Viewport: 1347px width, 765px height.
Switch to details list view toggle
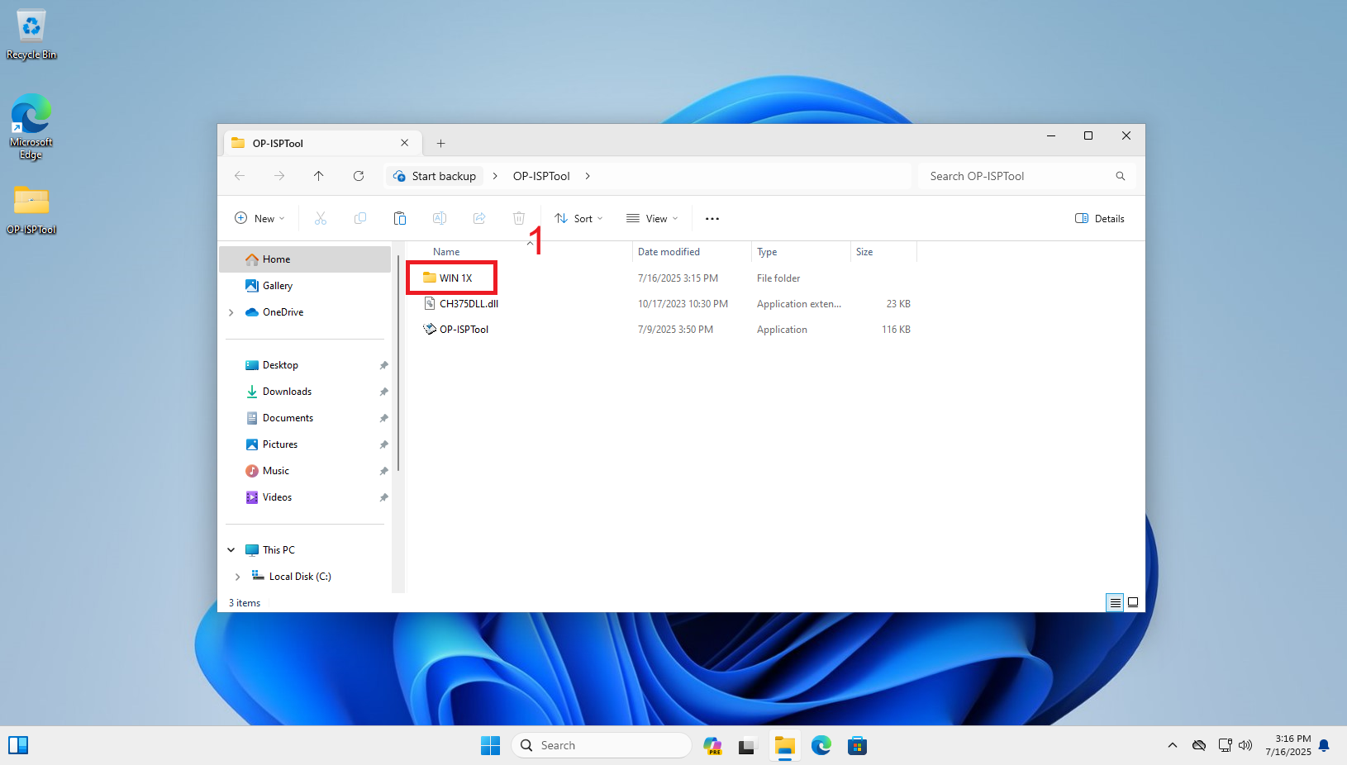(x=1115, y=603)
